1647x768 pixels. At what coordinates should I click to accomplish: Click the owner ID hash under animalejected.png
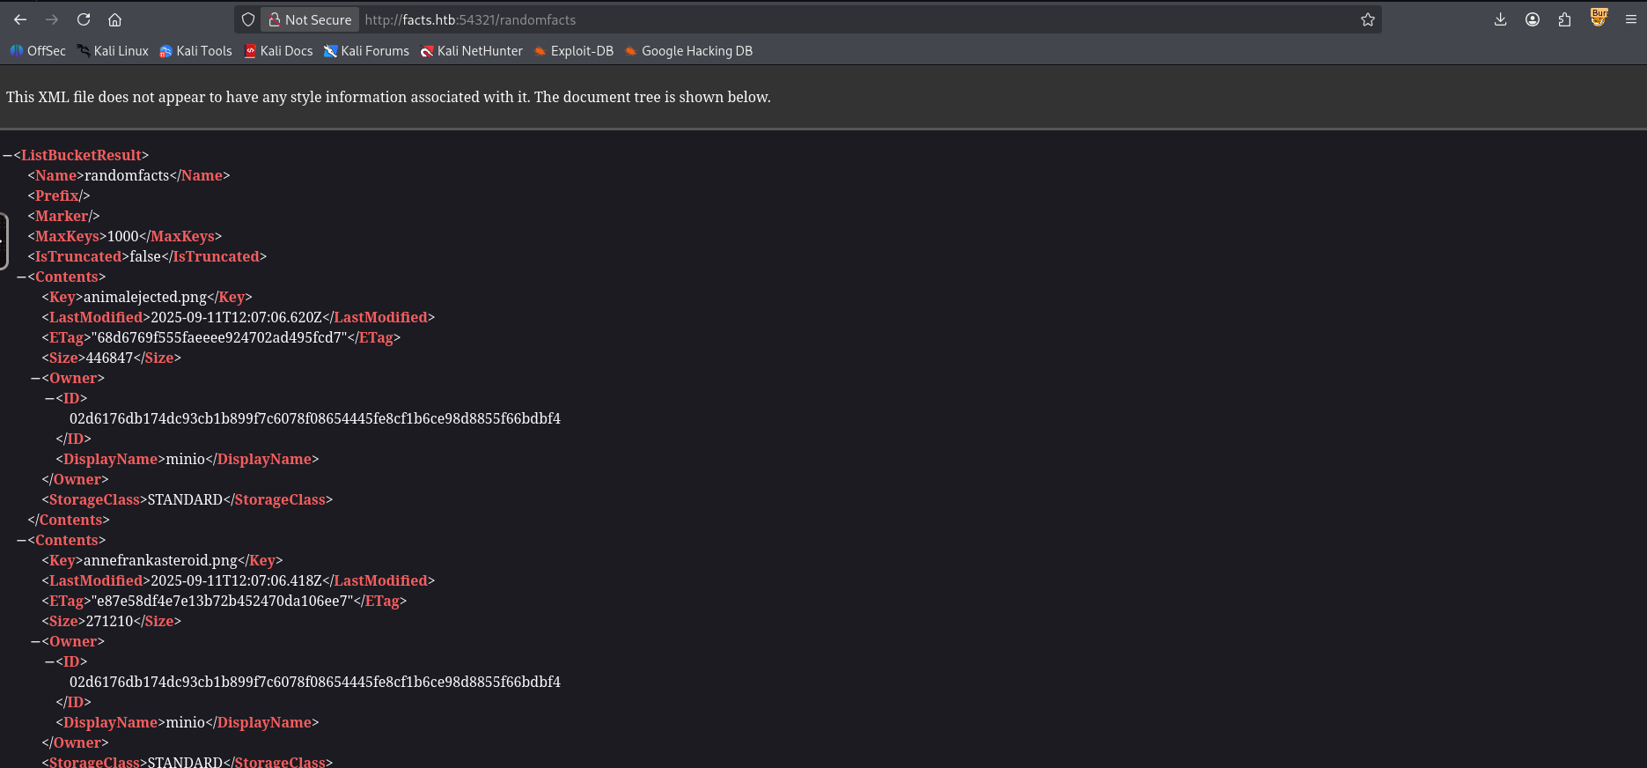[x=315, y=418]
